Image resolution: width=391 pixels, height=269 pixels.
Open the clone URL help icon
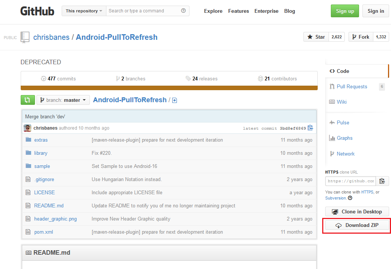point(350,198)
